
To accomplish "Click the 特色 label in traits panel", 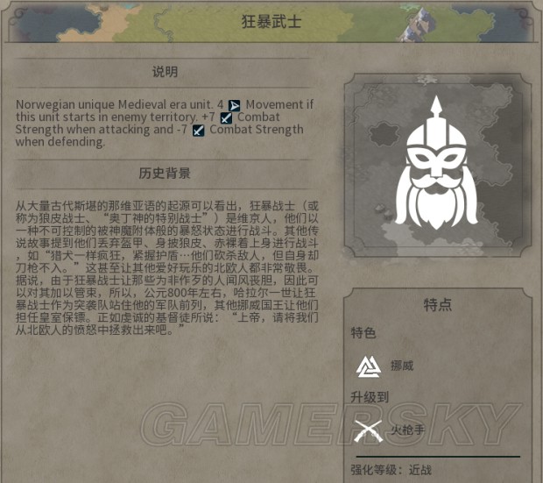I will [363, 333].
